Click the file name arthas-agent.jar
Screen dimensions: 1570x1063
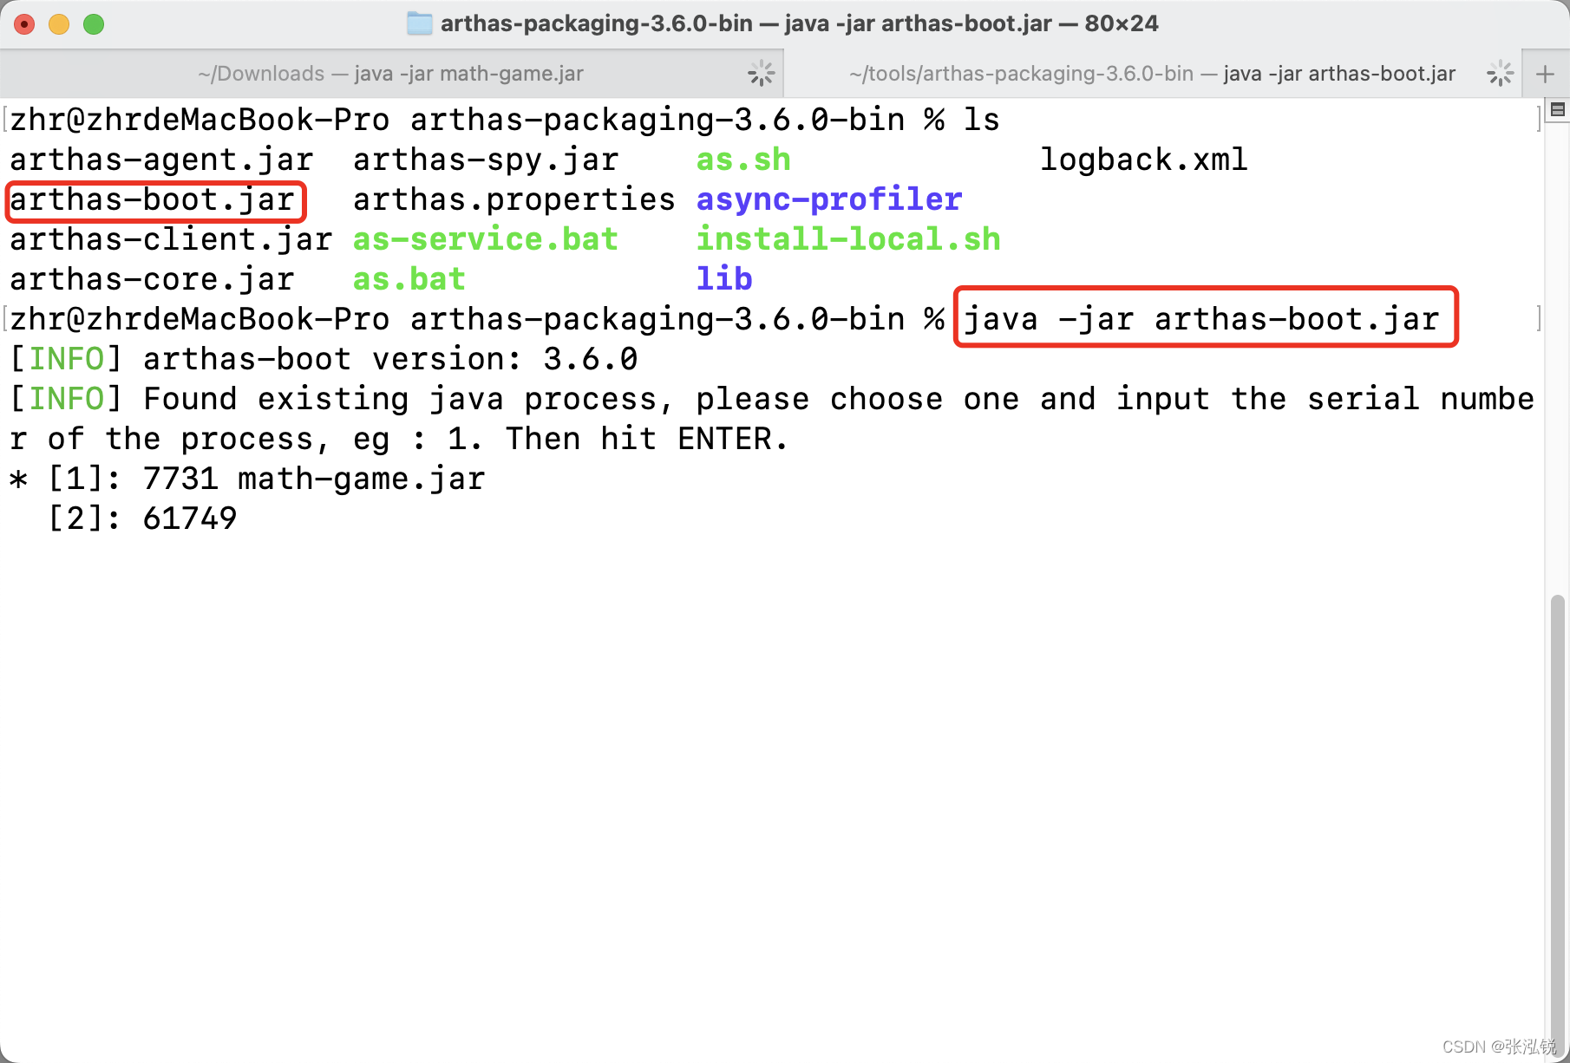[x=161, y=160]
